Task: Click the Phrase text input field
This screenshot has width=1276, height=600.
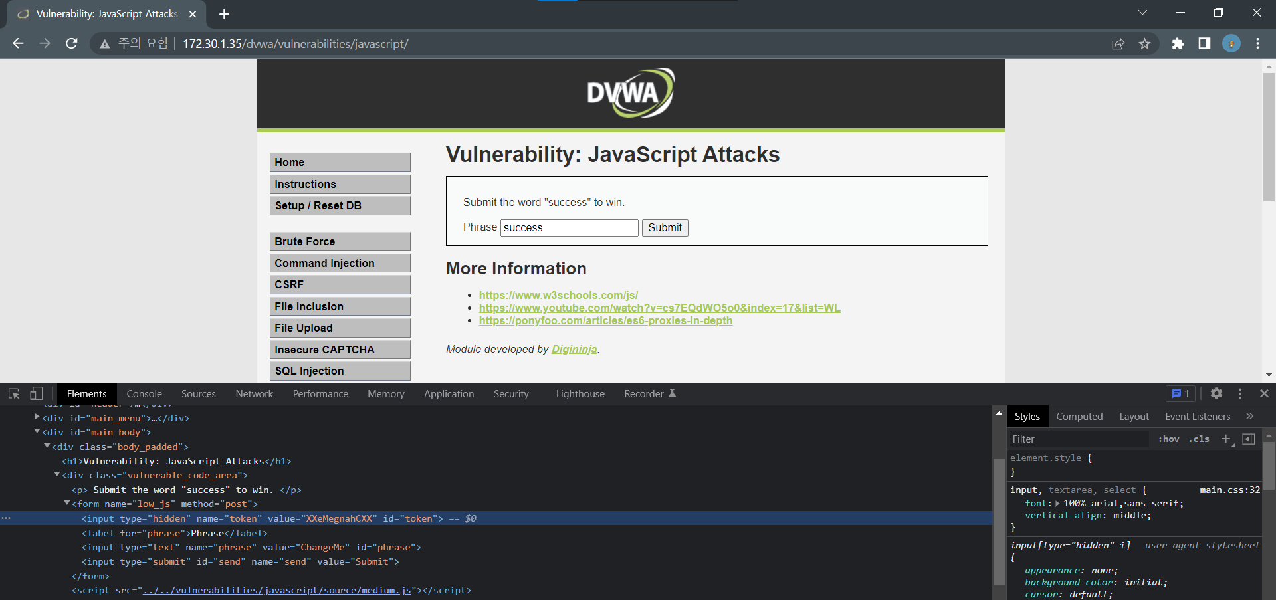Action: [x=569, y=227]
